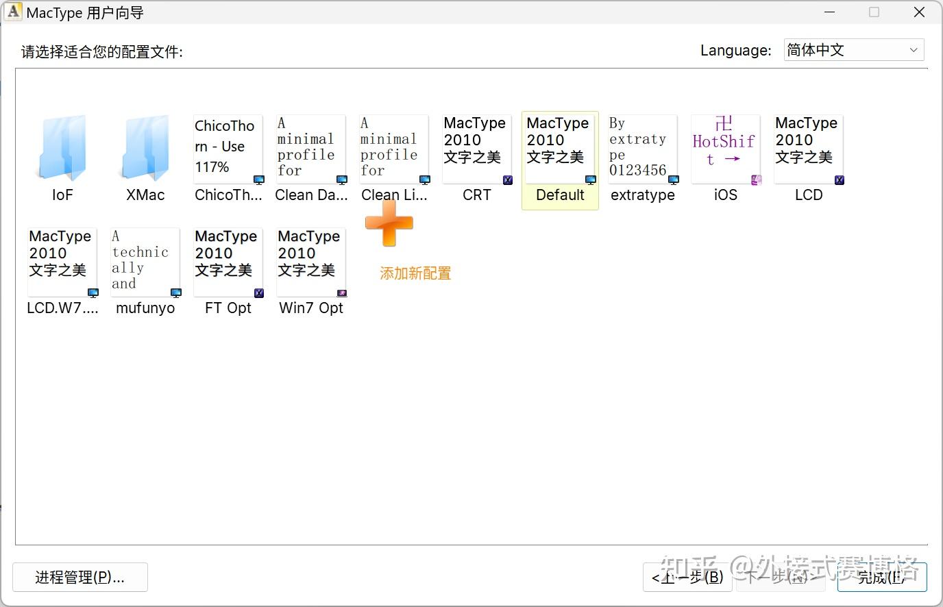Image resolution: width=943 pixels, height=607 pixels.
Task: Open the ChicoThorn profile
Action: pyautogui.click(x=228, y=147)
